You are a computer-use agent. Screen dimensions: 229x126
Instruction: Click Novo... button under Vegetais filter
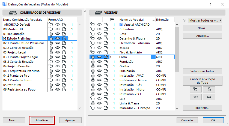pos(203,28)
